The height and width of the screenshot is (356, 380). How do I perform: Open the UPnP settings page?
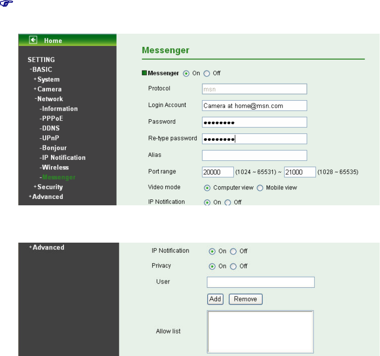(x=49, y=138)
